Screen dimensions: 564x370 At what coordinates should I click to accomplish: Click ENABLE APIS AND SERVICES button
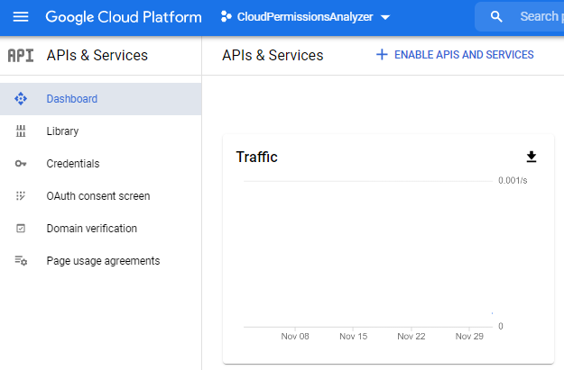pos(454,55)
